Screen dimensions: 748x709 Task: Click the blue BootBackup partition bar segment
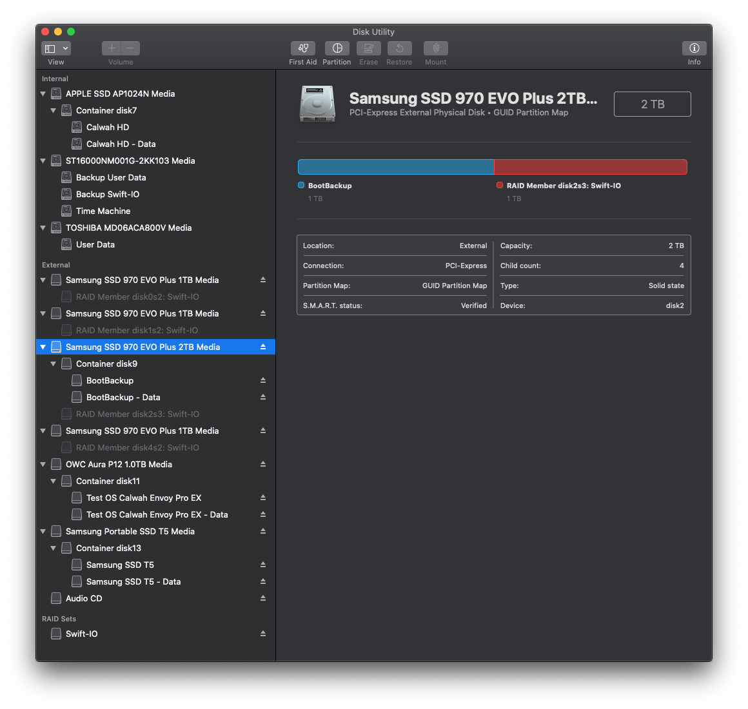coord(396,167)
